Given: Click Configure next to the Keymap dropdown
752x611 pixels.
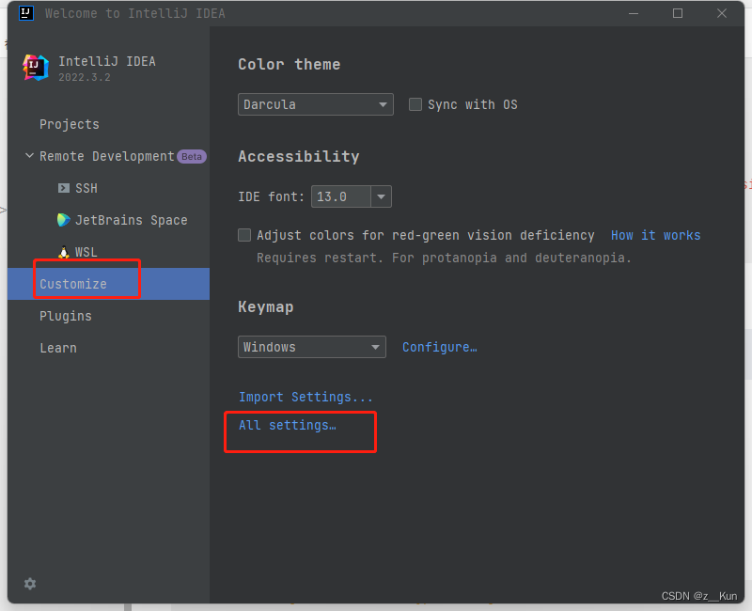Looking at the screenshot, I should tap(439, 347).
